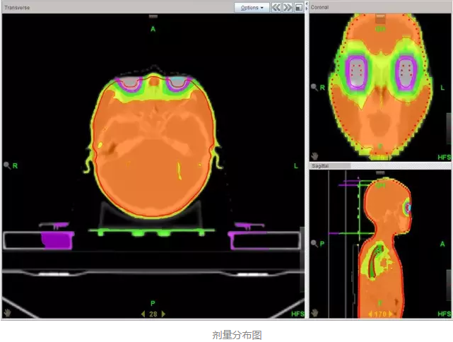Select the pan hand tool in Coronal view
The height and width of the screenshot is (342, 453).
pos(314,155)
